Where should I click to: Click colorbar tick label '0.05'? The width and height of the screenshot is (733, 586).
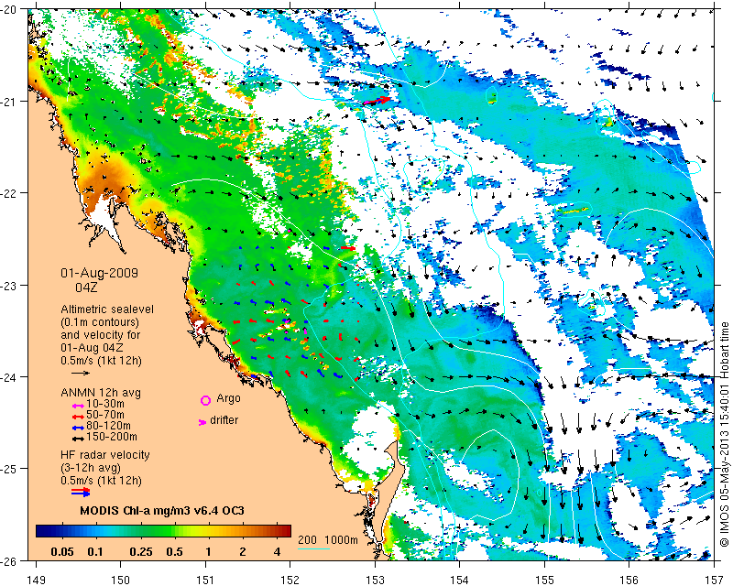pos(61,552)
